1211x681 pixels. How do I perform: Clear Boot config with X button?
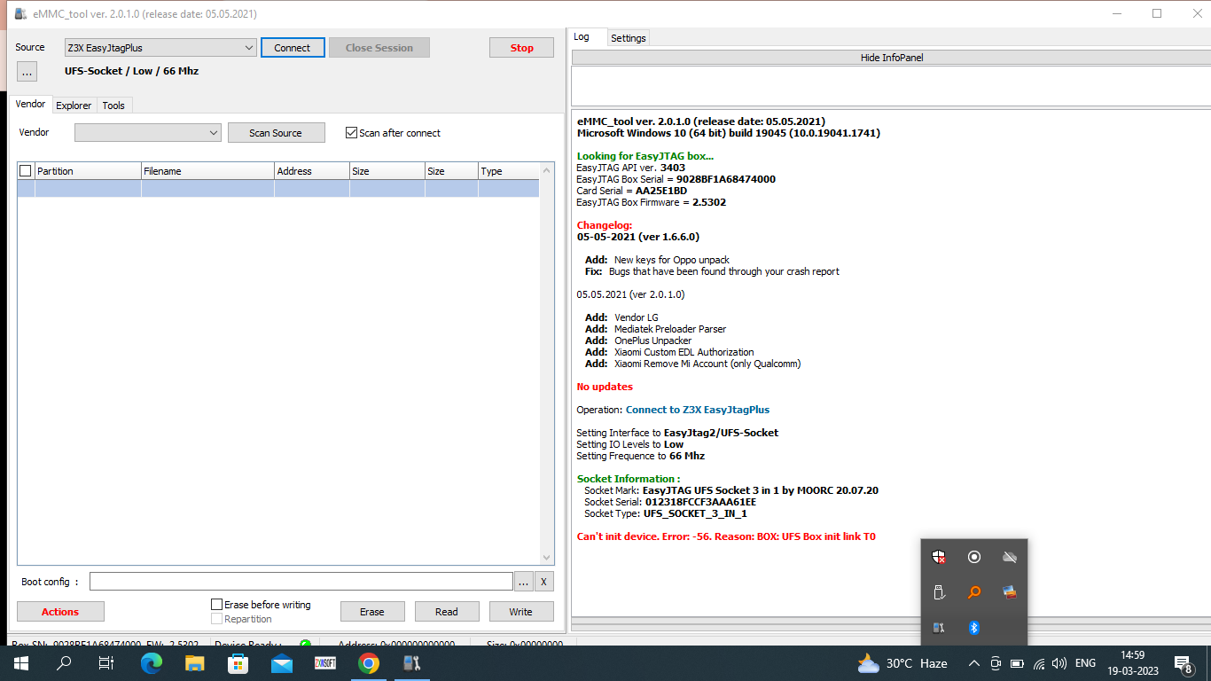pyautogui.click(x=544, y=582)
